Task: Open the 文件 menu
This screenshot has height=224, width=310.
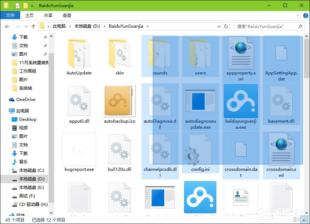Action: coord(11,15)
